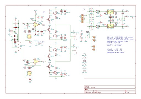
Task: Click the Title field in the title block
Action: 110,89
